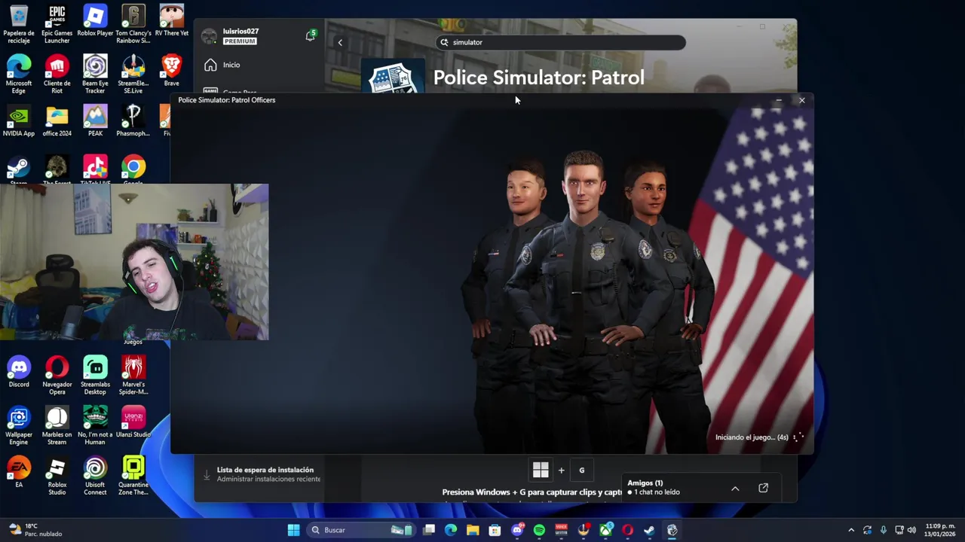The image size is (965, 542).
Task: Open Streamlabs Desktop shortcut
Action: (x=95, y=376)
